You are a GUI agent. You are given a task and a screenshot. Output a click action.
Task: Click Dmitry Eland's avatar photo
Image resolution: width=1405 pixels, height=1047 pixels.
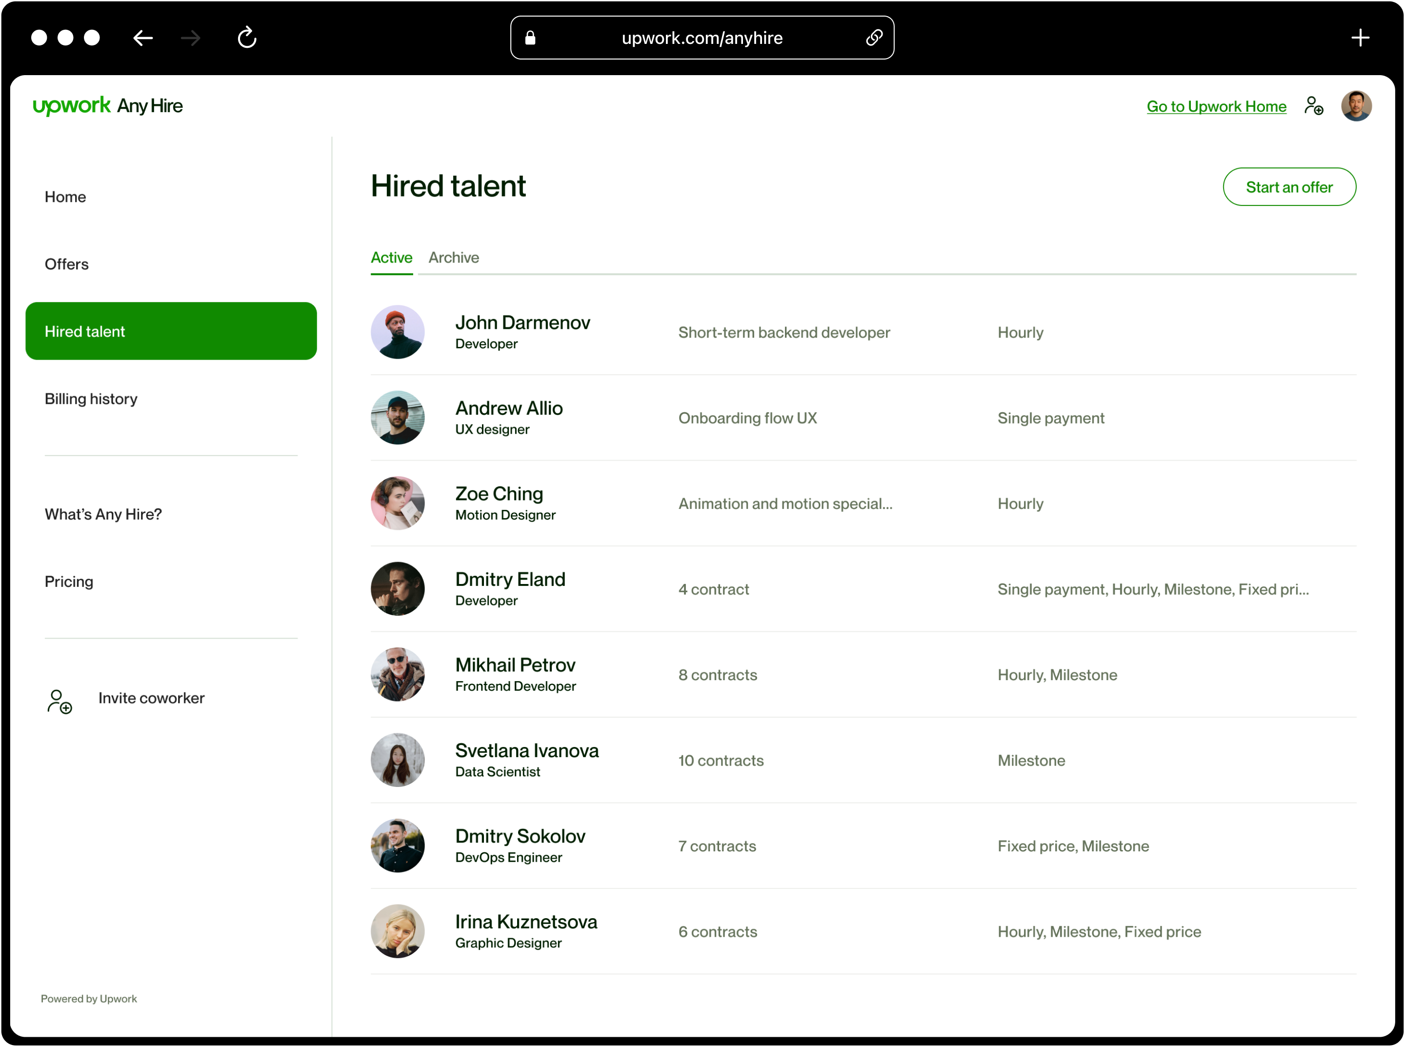[x=398, y=589]
